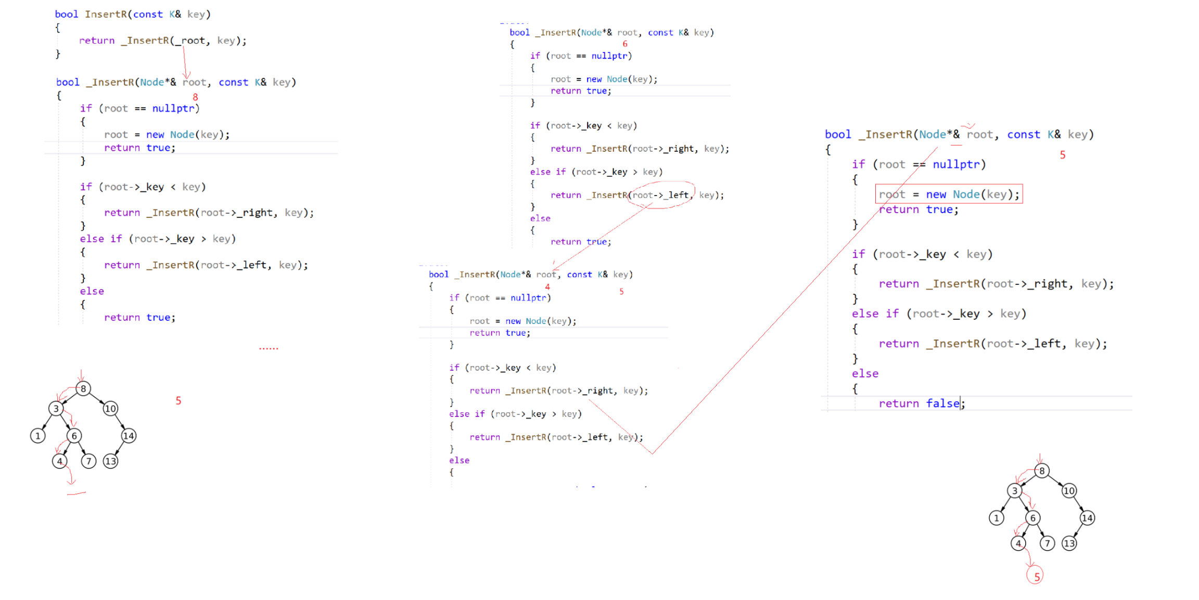The height and width of the screenshot is (600, 1199).
Task: Click the red circled node 5 in right tree
Action: [1036, 576]
